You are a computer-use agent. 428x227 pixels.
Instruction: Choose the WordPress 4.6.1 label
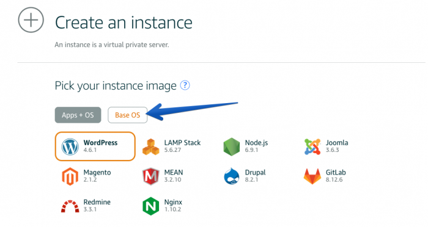coord(100,146)
